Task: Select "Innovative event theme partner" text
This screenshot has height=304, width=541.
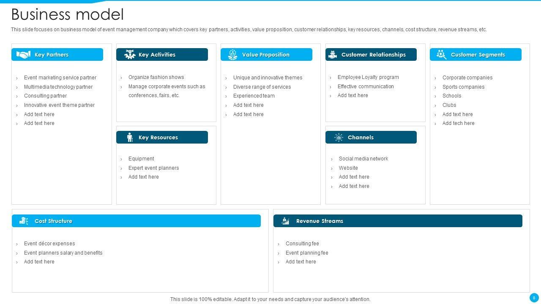Action: [x=59, y=105]
